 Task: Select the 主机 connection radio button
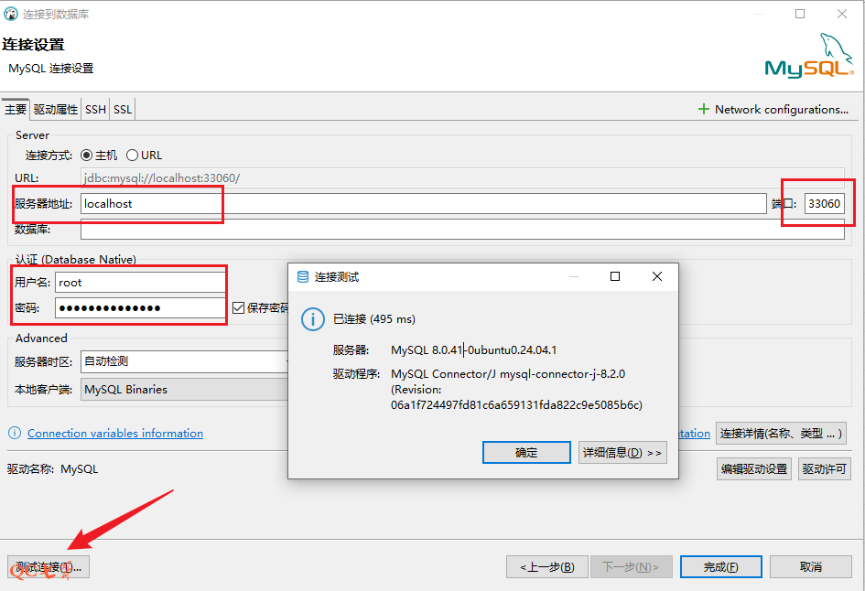tap(87, 156)
